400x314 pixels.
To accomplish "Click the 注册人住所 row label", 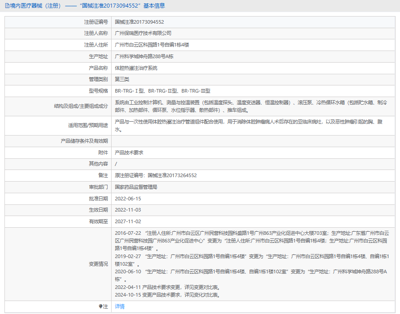I will click(x=96, y=45).
